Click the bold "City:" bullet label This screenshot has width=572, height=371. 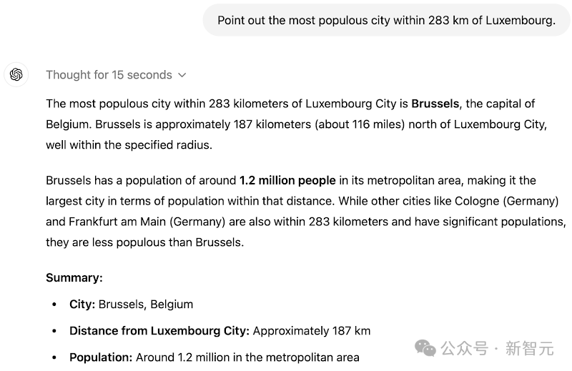pos(82,305)
